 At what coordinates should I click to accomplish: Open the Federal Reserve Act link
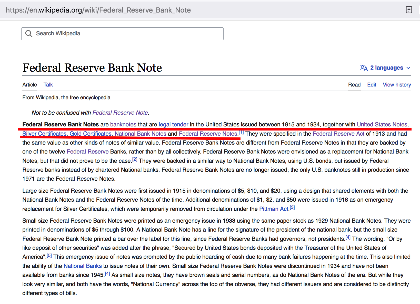338,134
